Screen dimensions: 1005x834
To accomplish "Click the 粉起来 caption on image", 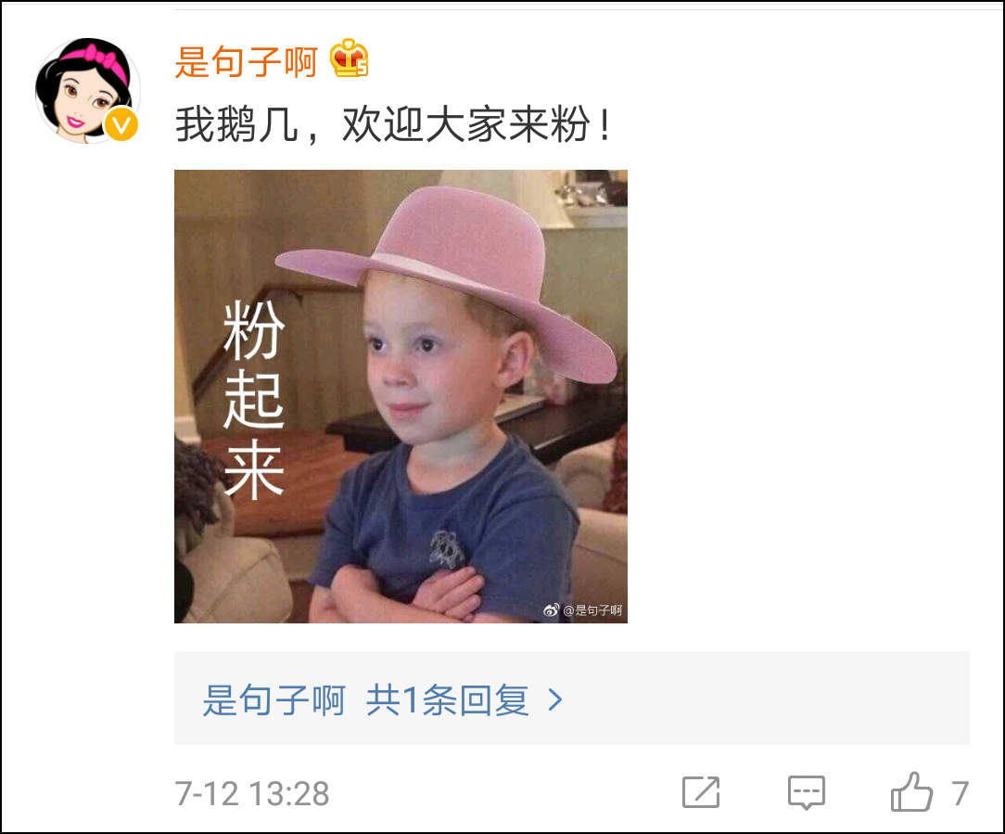I will click(x=254, y=400).
